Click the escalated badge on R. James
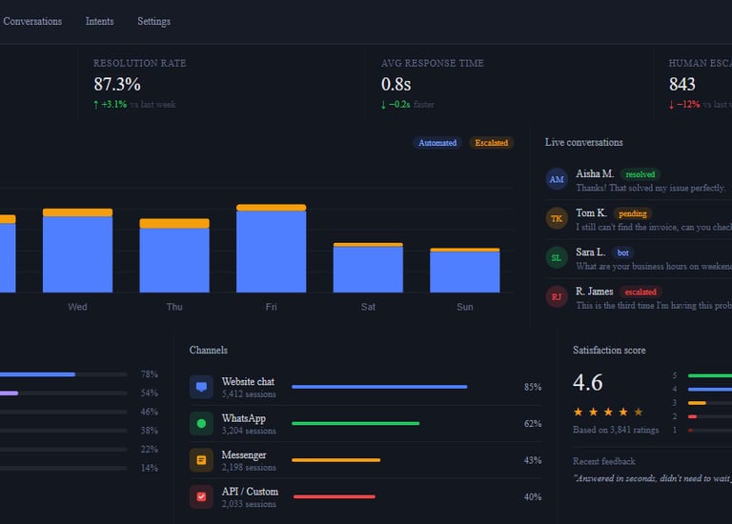 pyautogui.click(x=640, y=292)
